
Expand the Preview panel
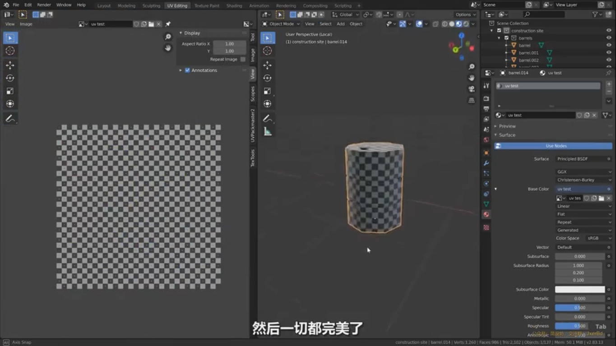coord(507,126)
